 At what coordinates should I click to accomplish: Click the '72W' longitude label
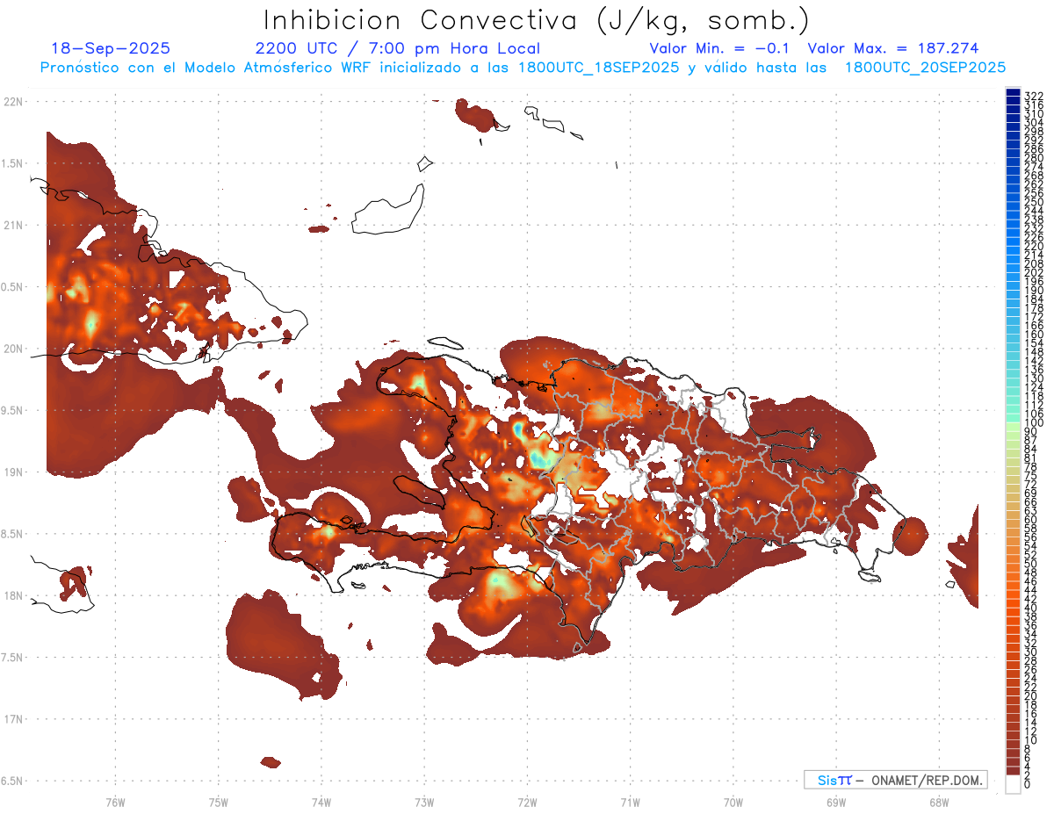(x=527, y=802)
